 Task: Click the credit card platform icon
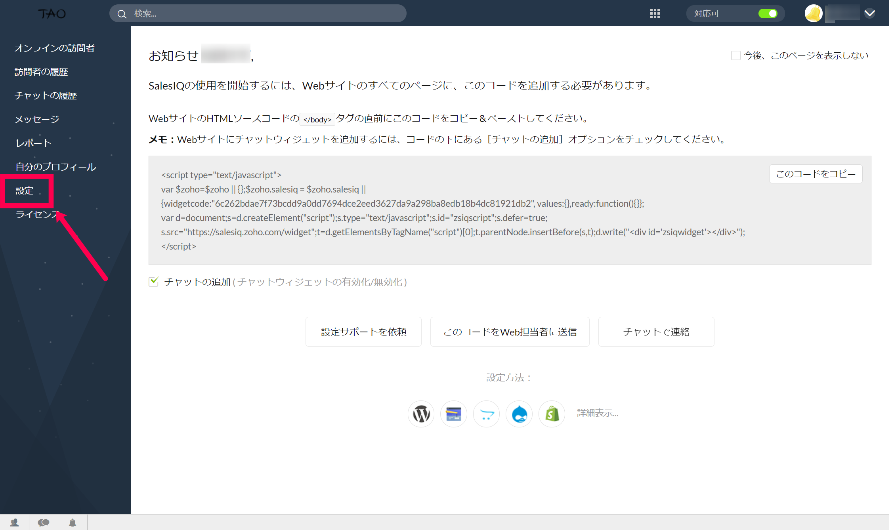tap(453, 414)
